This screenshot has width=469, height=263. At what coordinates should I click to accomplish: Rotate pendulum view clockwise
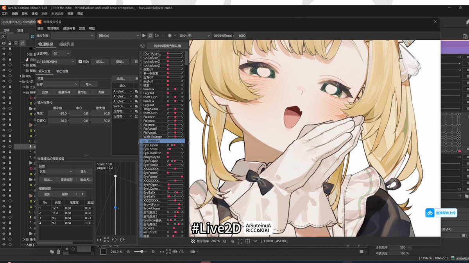pyautogui.click(x=122, y=240)
